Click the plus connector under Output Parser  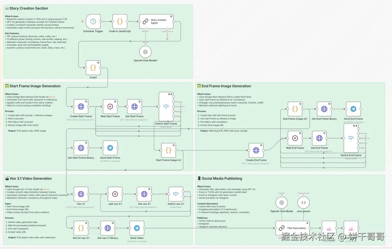pyautogui.click(x=167, y=39)
